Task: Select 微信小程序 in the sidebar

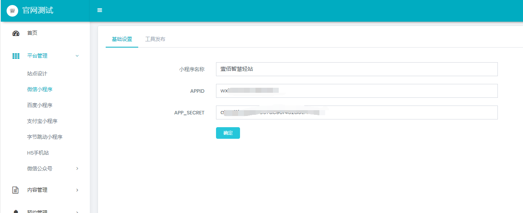Action: [x=39, y=89]
